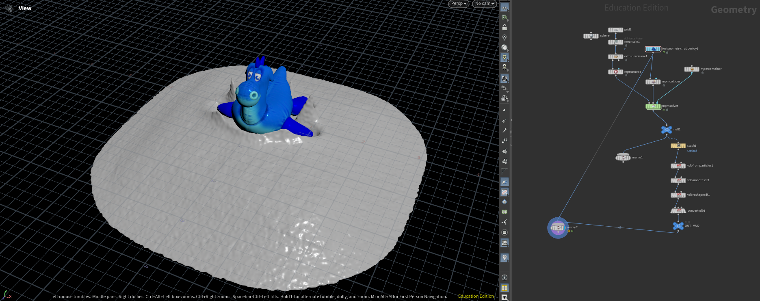Image resolution: width=760 pixels, height=301 pixels.
Task: Open the info 'i' icon
Action: tap(505, 277)
